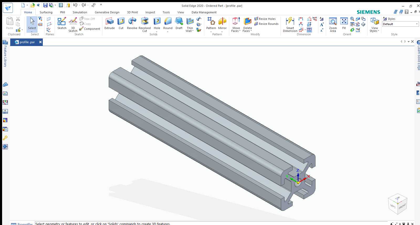Click the Tear-Off button
Screen dimensions: 420x225
[x=87, y=19]
